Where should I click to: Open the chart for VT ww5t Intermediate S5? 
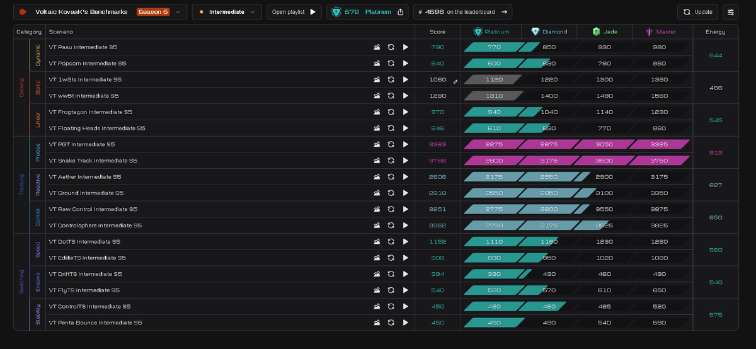coord(377,96)
